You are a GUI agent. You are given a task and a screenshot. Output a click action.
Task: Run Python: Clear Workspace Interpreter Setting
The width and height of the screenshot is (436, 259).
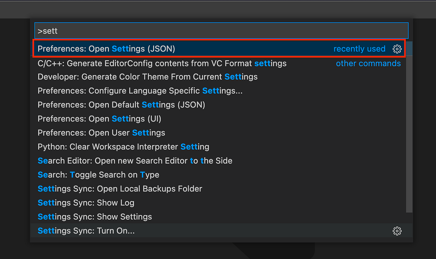(x=219, y=147)
